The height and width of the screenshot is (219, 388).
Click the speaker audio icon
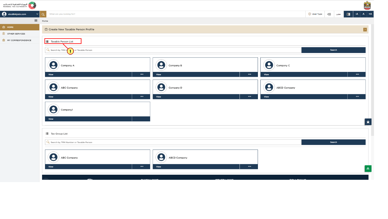329,14
